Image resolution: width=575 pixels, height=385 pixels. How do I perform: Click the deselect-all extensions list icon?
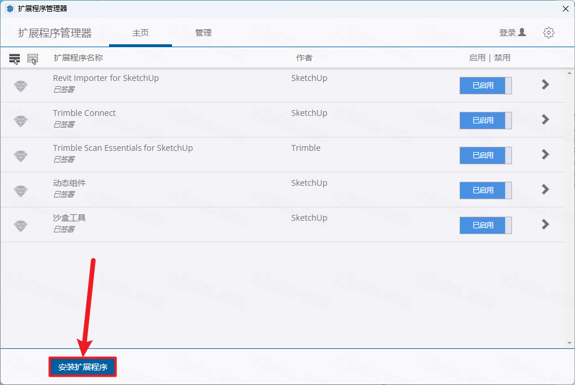coord(33,59)
